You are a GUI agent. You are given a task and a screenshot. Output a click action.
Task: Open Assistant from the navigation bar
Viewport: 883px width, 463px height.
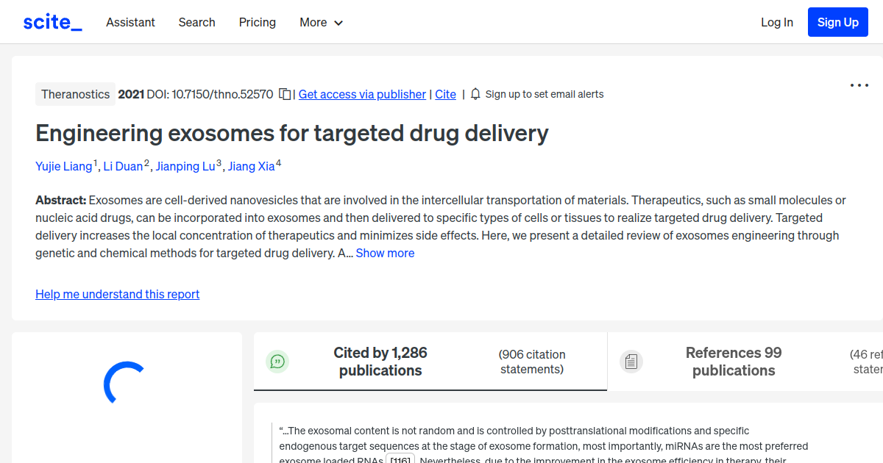[x=130, y=23]
